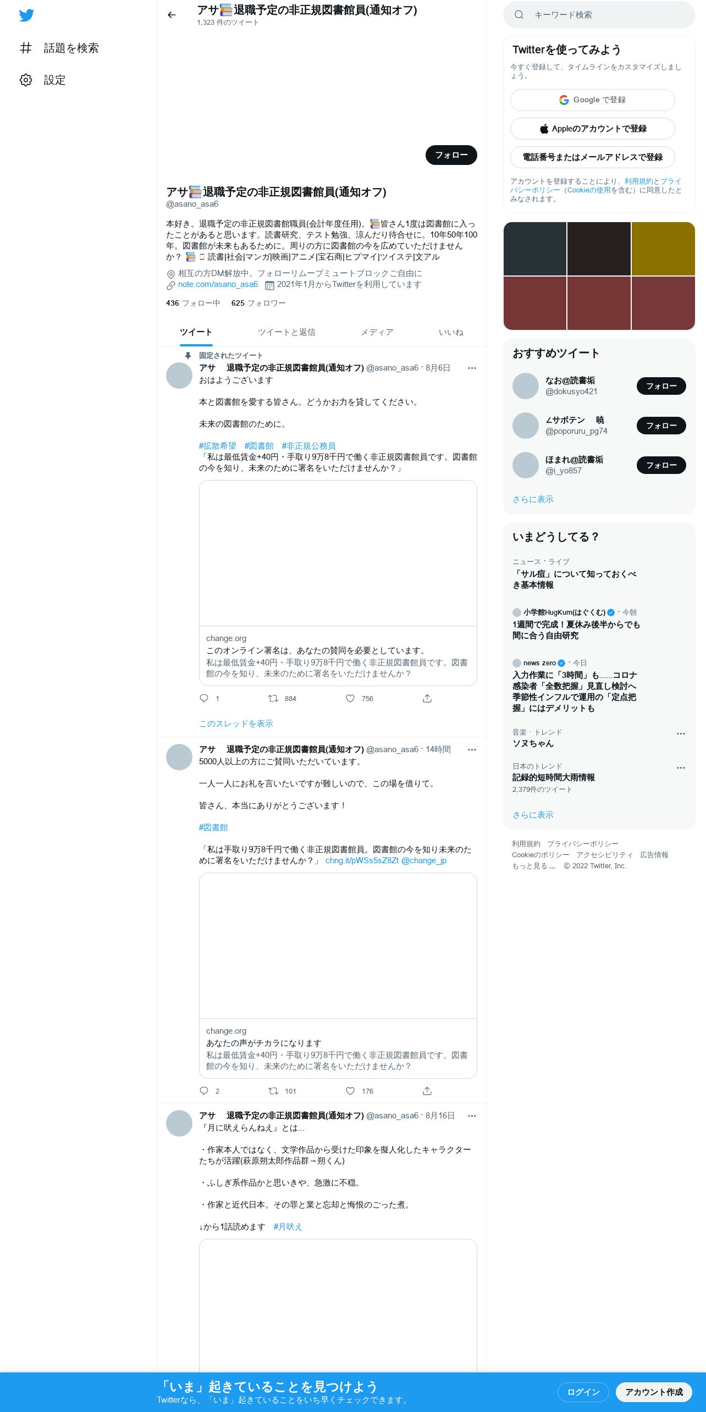Image resolution: width=706 pixels, height=1412 pixels.
Task: Click #拡散希望 hashtag
Action: pyautogui.click(x=218, y=446)
